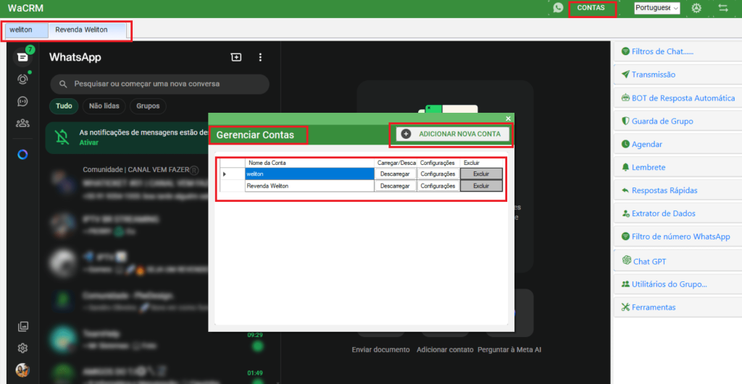Screen dimensions: 742x384
Task: Start a new chat with plus icon
Action: (235, 57)
